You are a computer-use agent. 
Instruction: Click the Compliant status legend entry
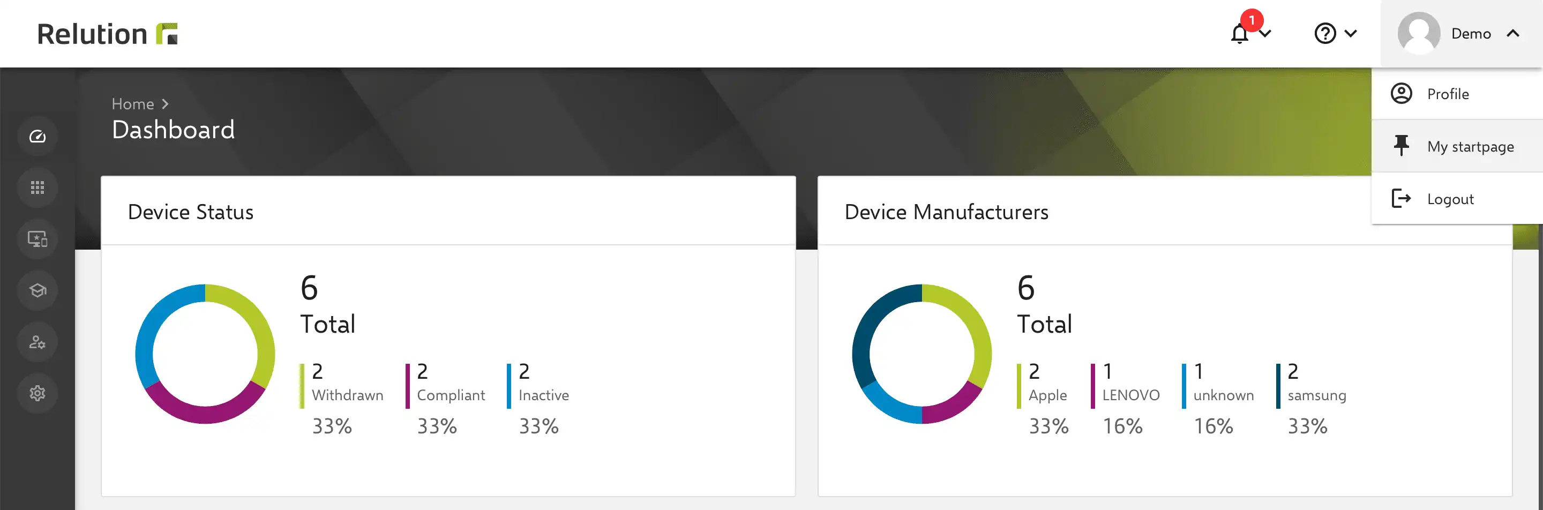(445, 399)
